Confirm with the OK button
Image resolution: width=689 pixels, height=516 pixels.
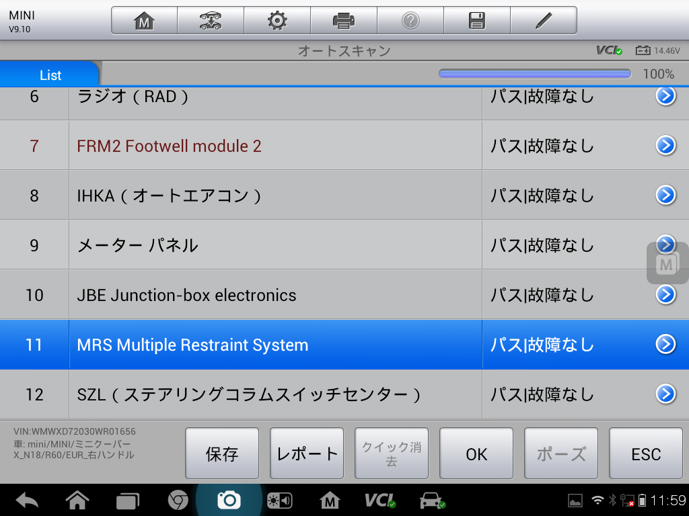476,454
